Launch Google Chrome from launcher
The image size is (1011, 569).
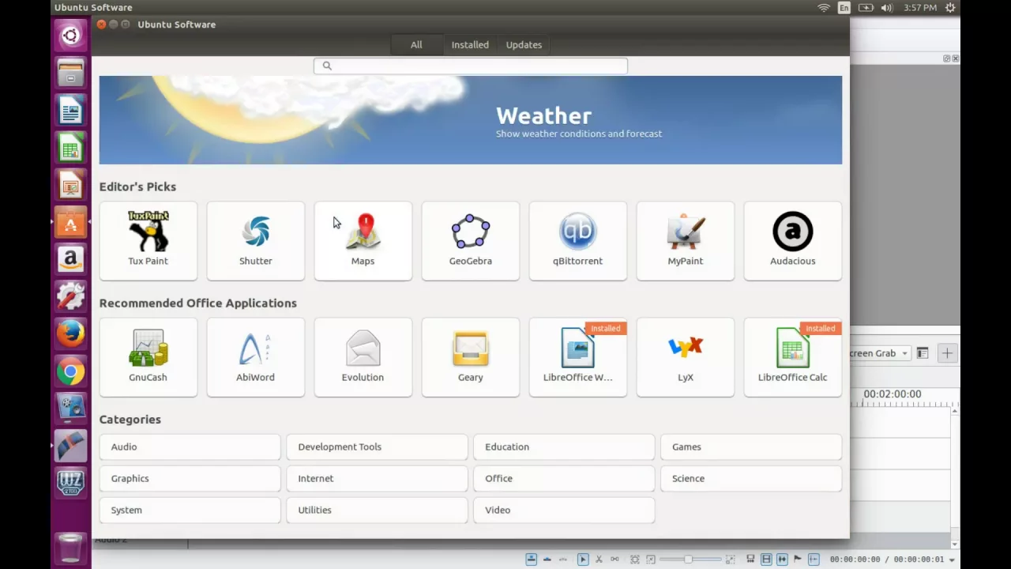click(70, 371)
